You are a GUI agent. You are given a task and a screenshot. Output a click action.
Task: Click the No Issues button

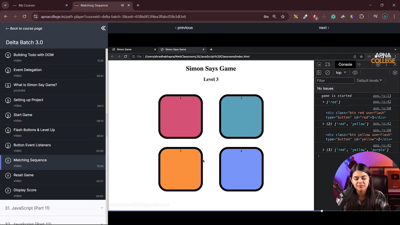[325, 88]
